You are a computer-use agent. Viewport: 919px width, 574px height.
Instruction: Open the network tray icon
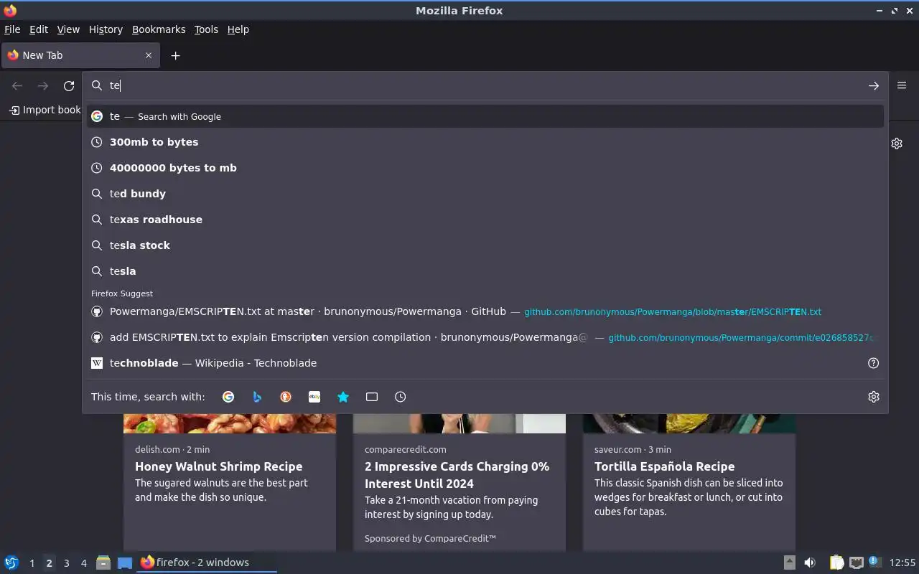(x=856, y=563)
